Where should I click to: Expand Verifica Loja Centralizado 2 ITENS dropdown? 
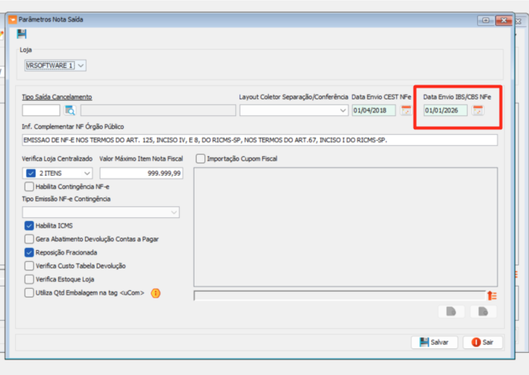click(87, 173)
